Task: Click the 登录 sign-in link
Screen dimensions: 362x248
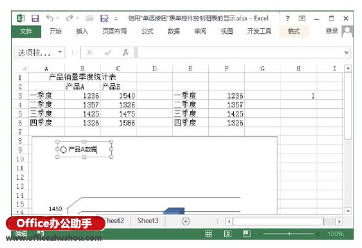Action: tap(332, 31)
